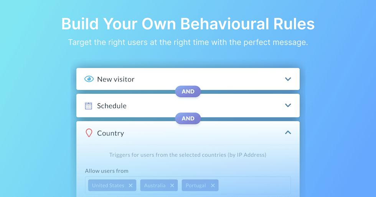This screenshot has height=197, width=376.
Task: Click the Build Your Own Behavioural Rules heading
Action: [188, 24]
